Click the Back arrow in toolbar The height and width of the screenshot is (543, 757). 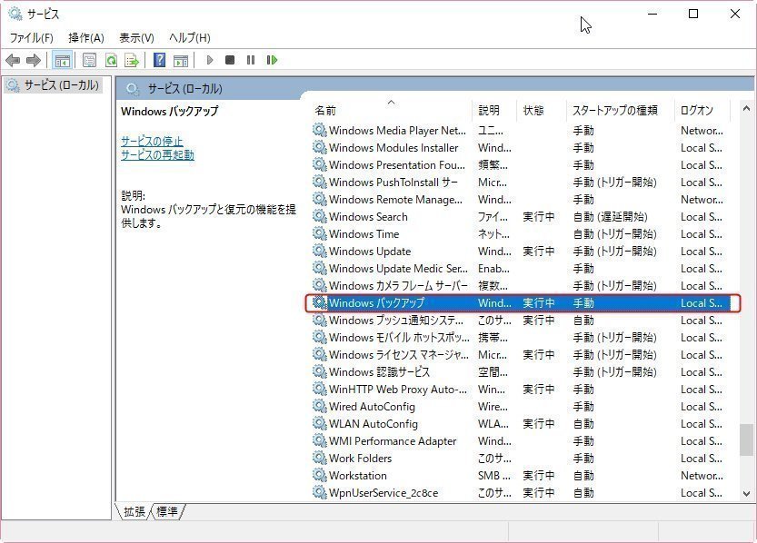point(13,60)
